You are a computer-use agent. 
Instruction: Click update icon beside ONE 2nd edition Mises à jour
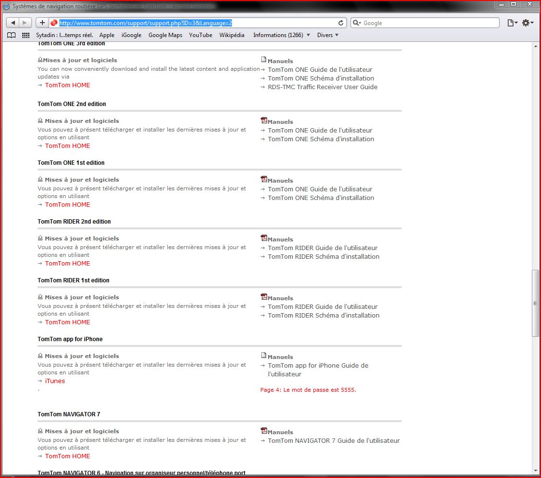click(x=41, y=120)
